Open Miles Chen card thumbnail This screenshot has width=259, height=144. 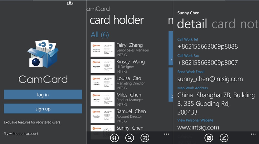[102, 99]
